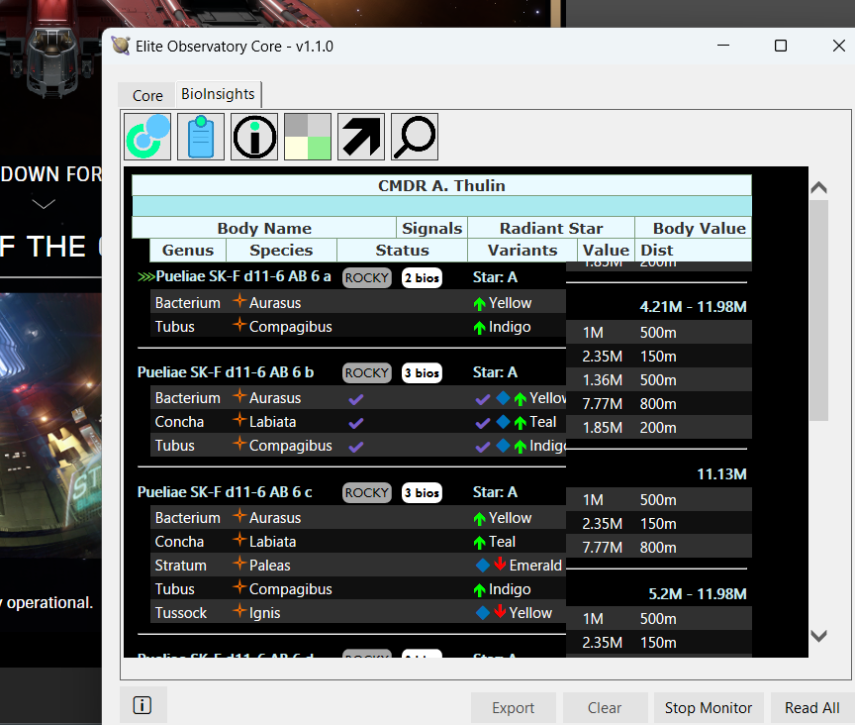Click the '11.13M' body value
The image size is (855, 725).
[x=722, y=474]
